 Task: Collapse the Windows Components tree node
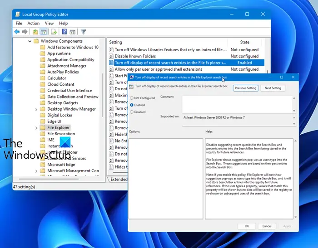point(30,41)
